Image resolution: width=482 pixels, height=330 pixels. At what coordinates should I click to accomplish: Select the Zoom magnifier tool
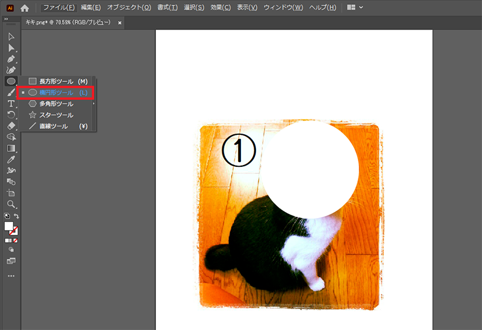(11, 204)
